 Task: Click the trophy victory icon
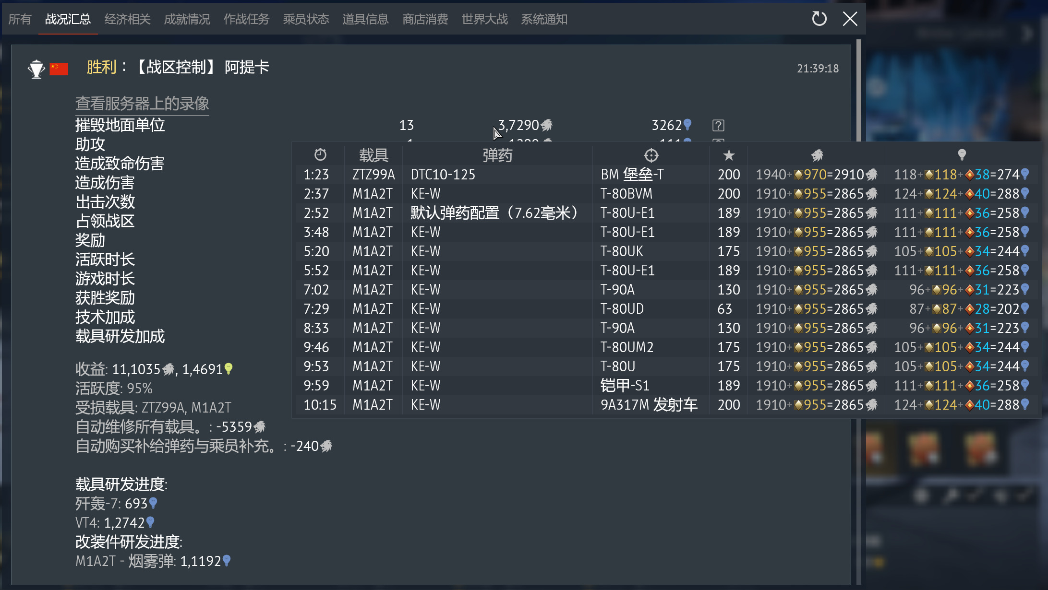click(36, 69)
